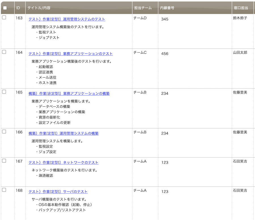Tick the checkbox for row 166
The width and height of the screenshot is (255, 220).
[4, 131]
